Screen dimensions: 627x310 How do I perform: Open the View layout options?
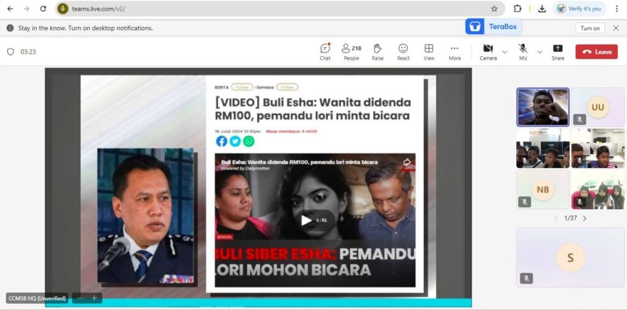tap(429, 51)
